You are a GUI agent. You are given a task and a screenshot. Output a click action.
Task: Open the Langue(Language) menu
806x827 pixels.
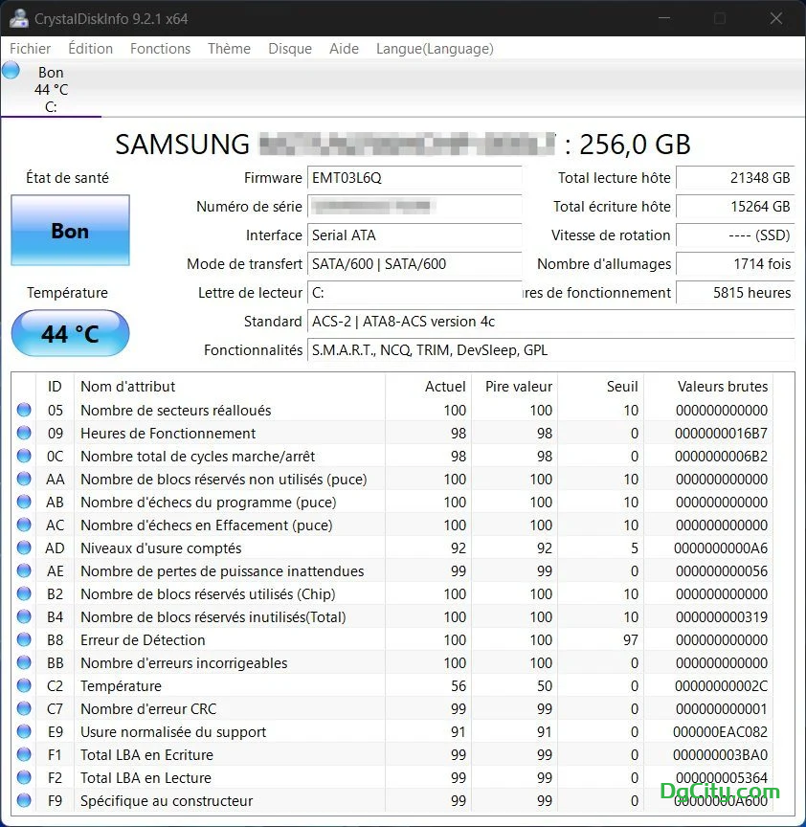point(435,49)
